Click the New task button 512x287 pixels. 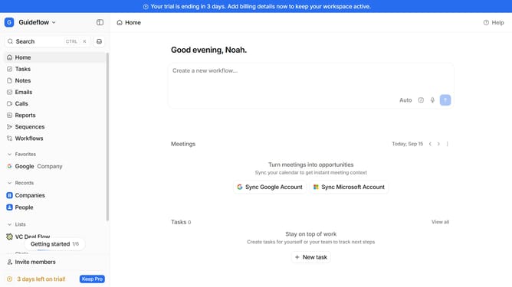pos(311,257)
